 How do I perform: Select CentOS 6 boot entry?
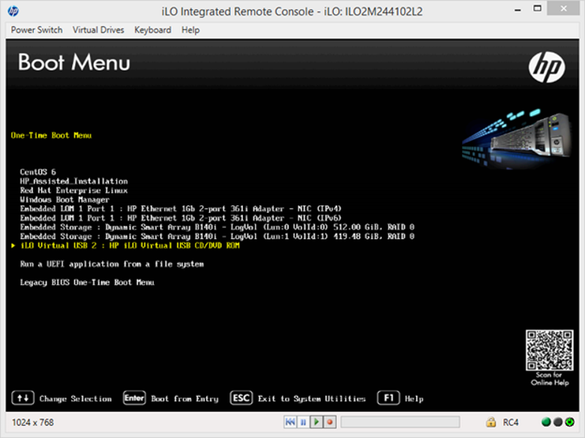click(38, 172)
